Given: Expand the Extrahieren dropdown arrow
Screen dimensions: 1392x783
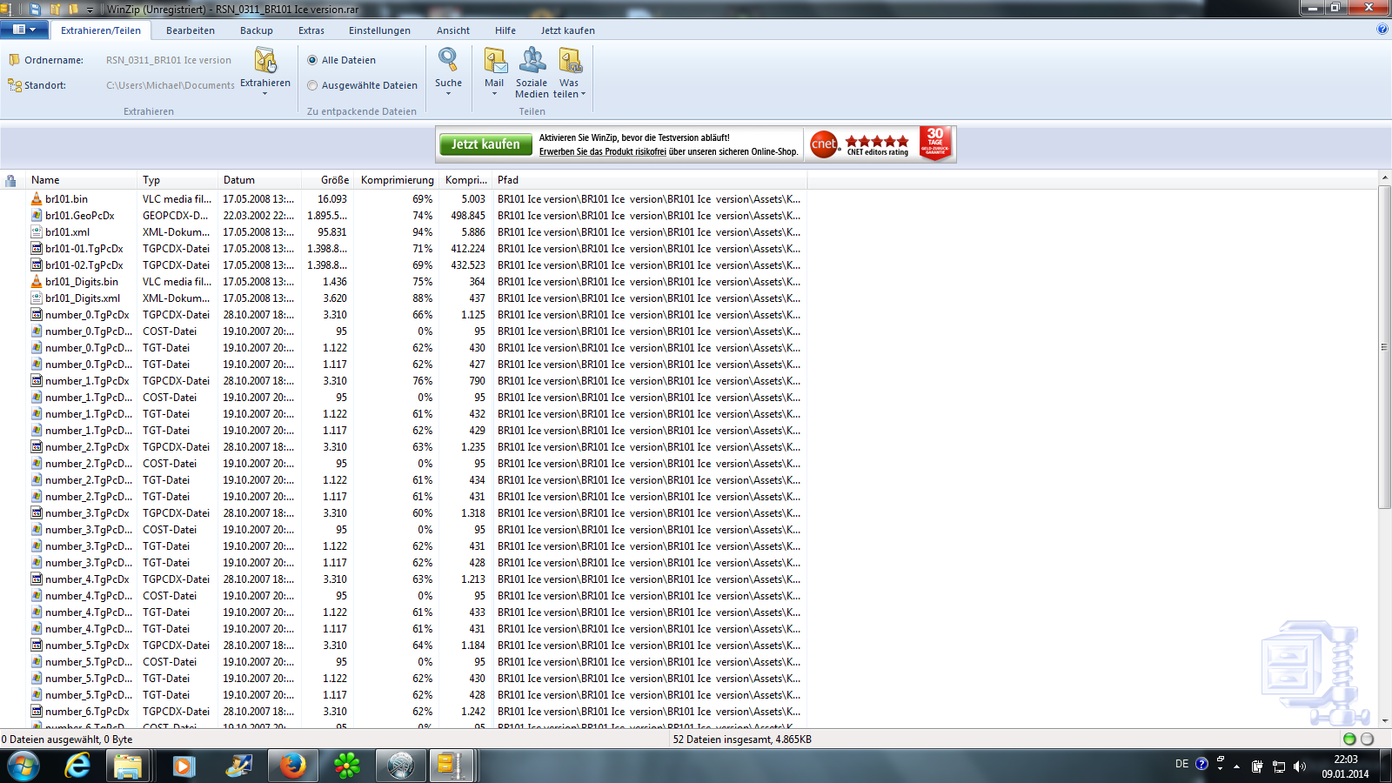Looking at the screenshot, I should pos(265,93).
